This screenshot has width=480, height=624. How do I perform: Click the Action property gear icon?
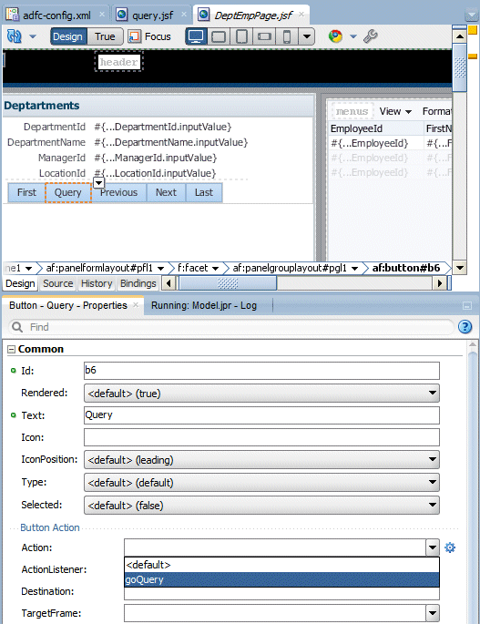[450, 547]
